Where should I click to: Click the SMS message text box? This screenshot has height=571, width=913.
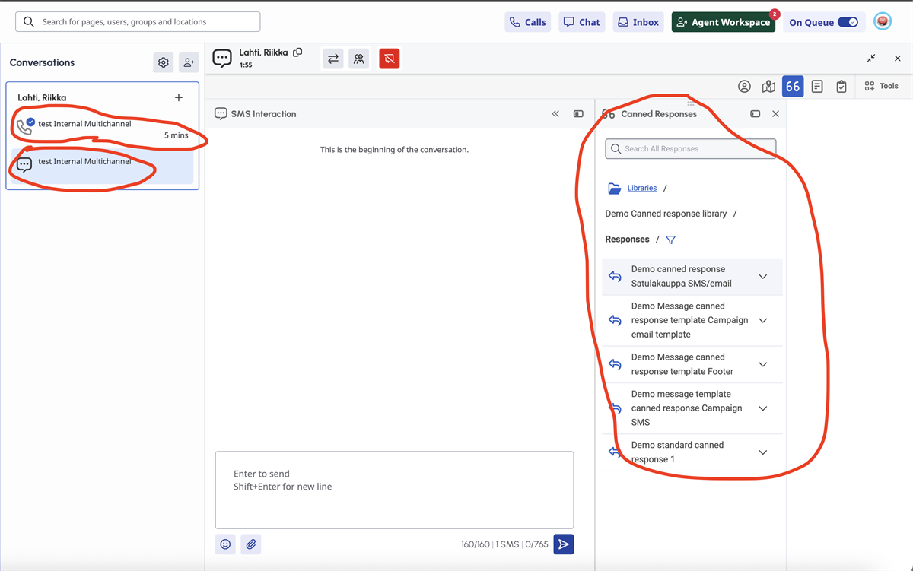pos(394,490)
